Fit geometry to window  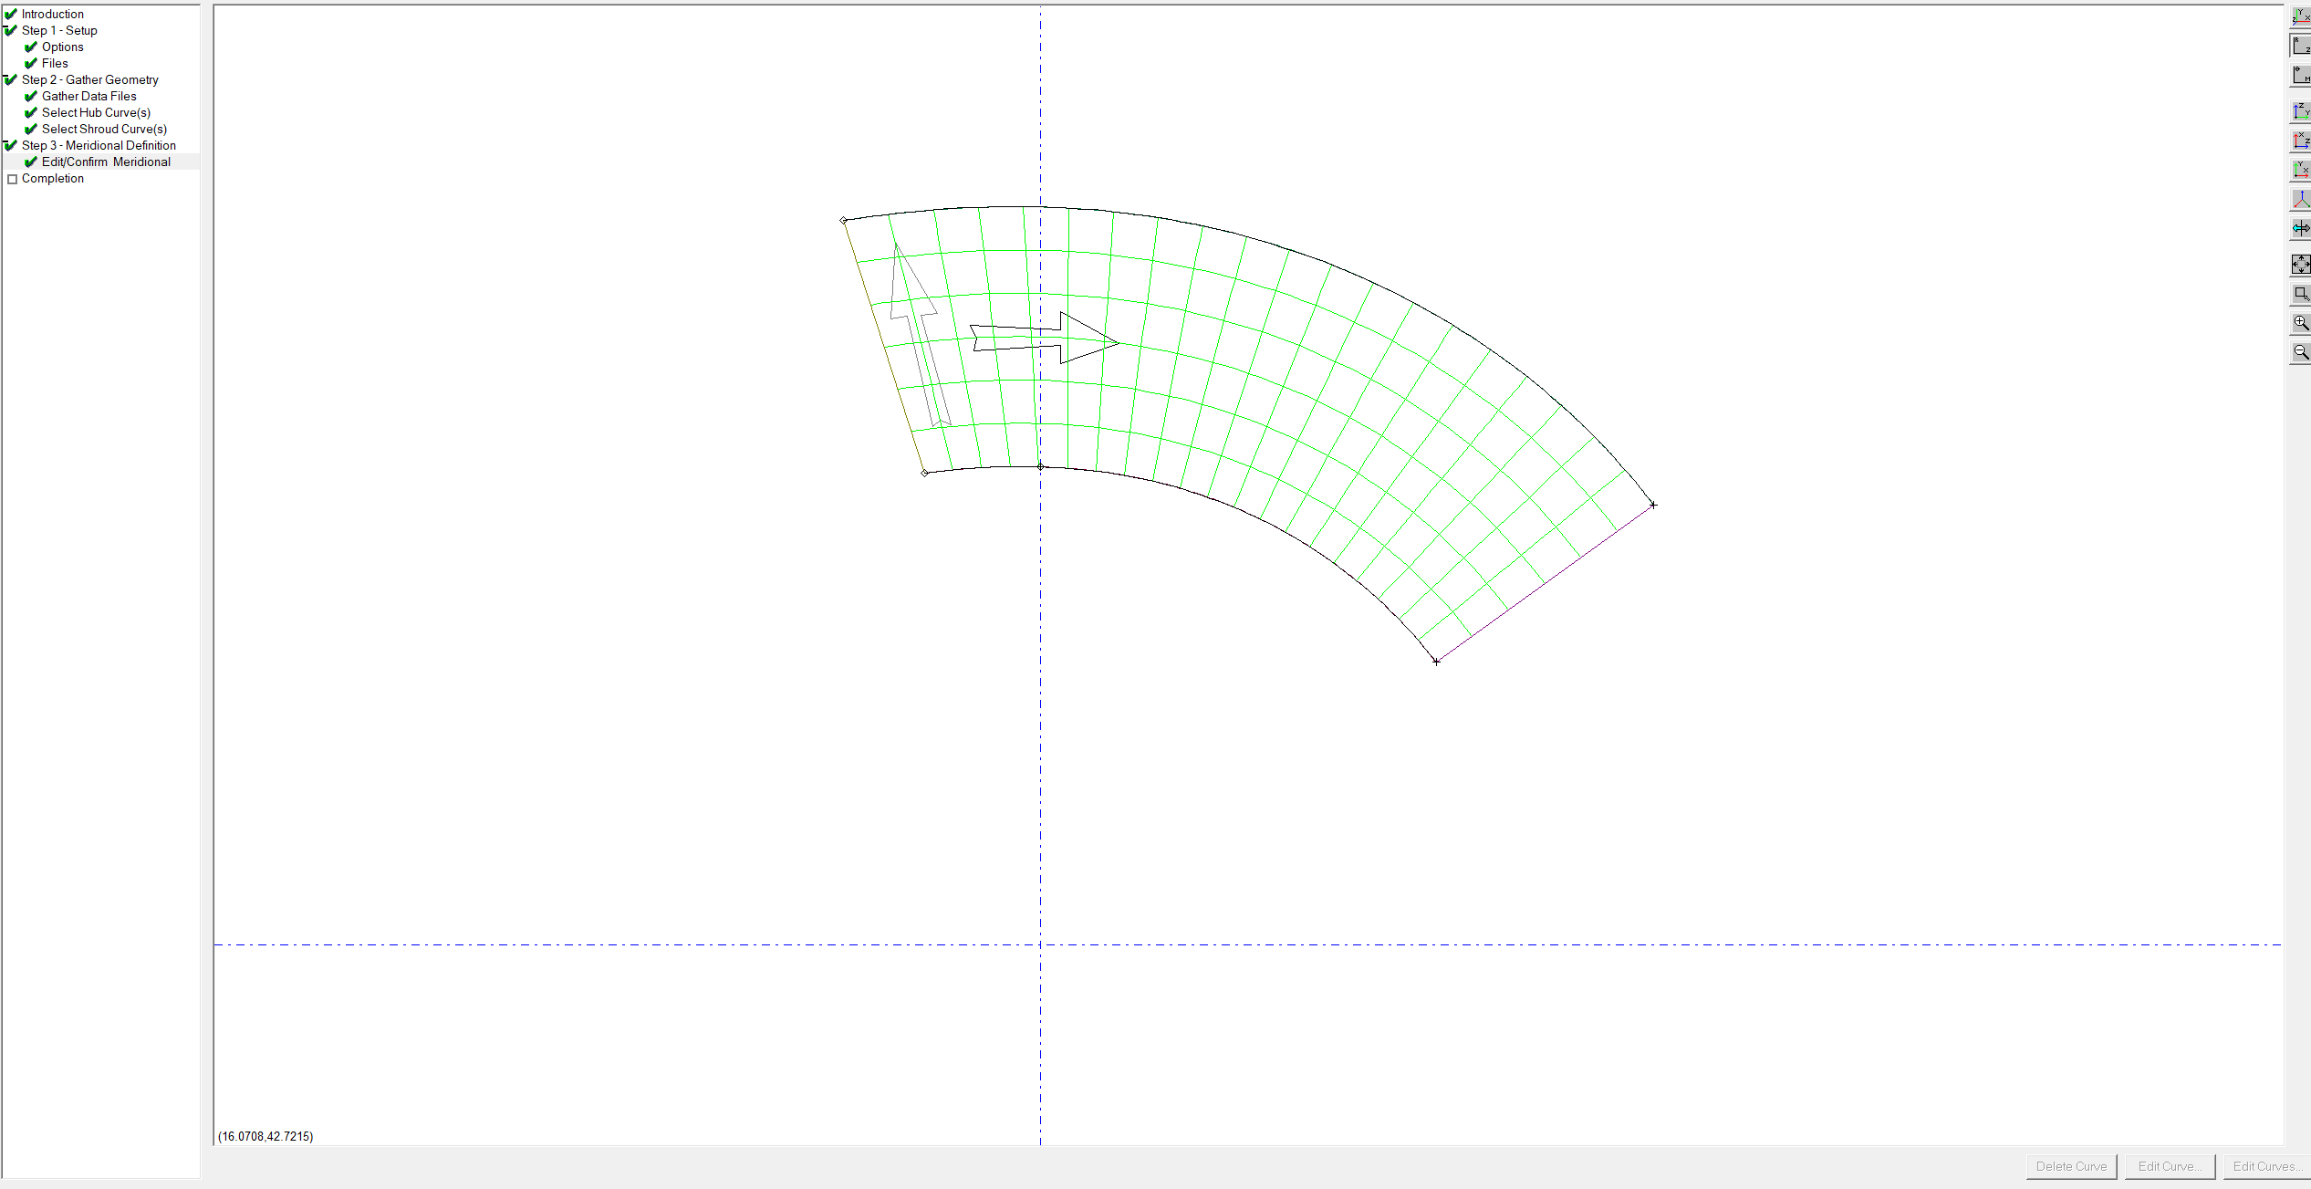2300,265
